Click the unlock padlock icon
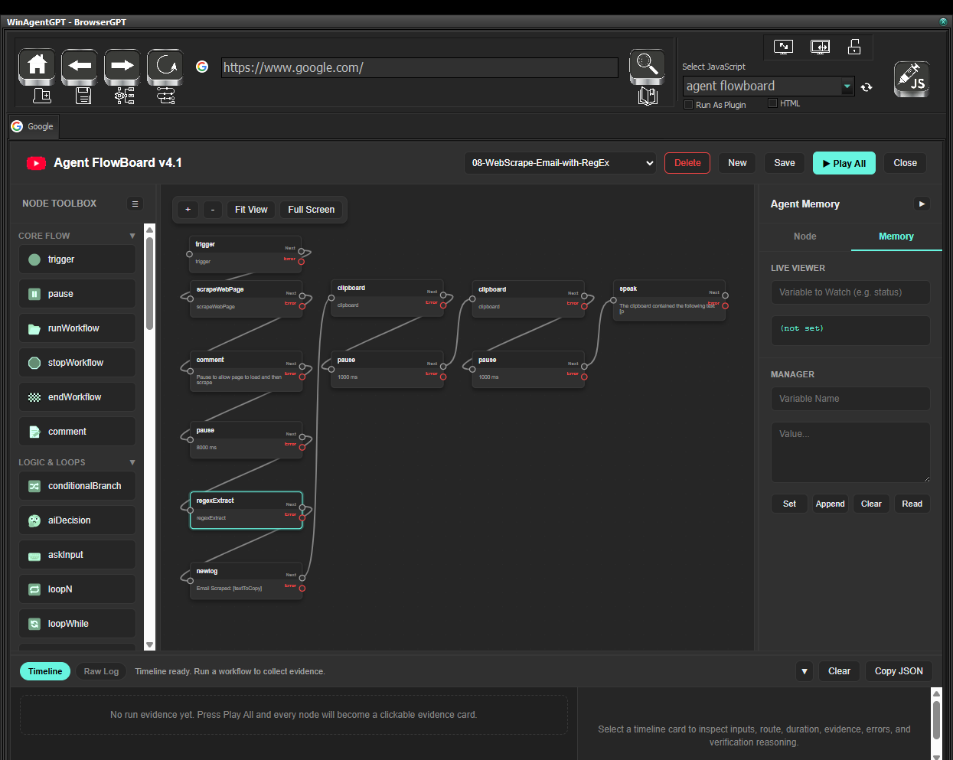 pos(854,47)
